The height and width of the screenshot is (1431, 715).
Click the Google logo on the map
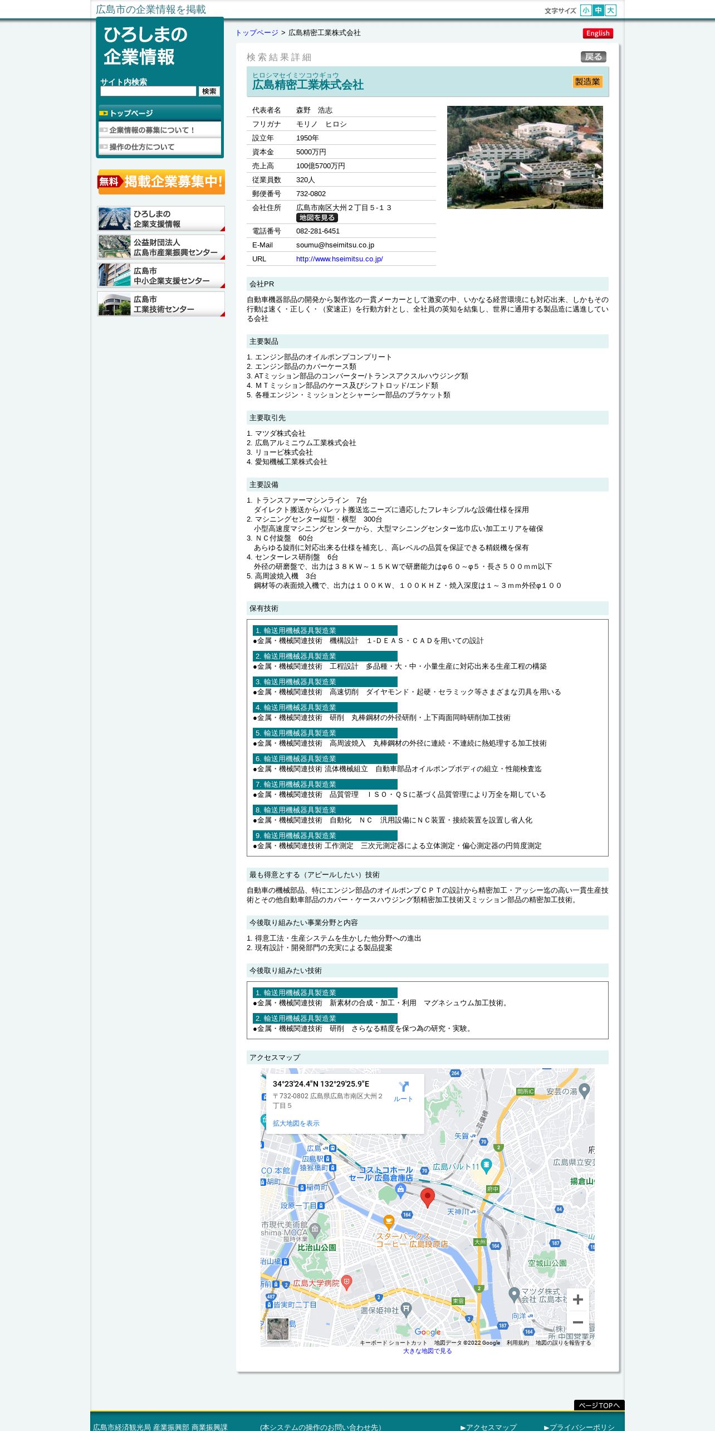click(428, 1332)
